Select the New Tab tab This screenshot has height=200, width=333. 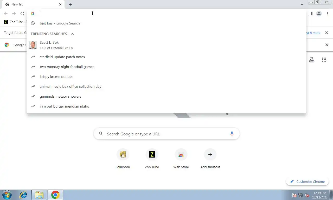pos(33,4)
